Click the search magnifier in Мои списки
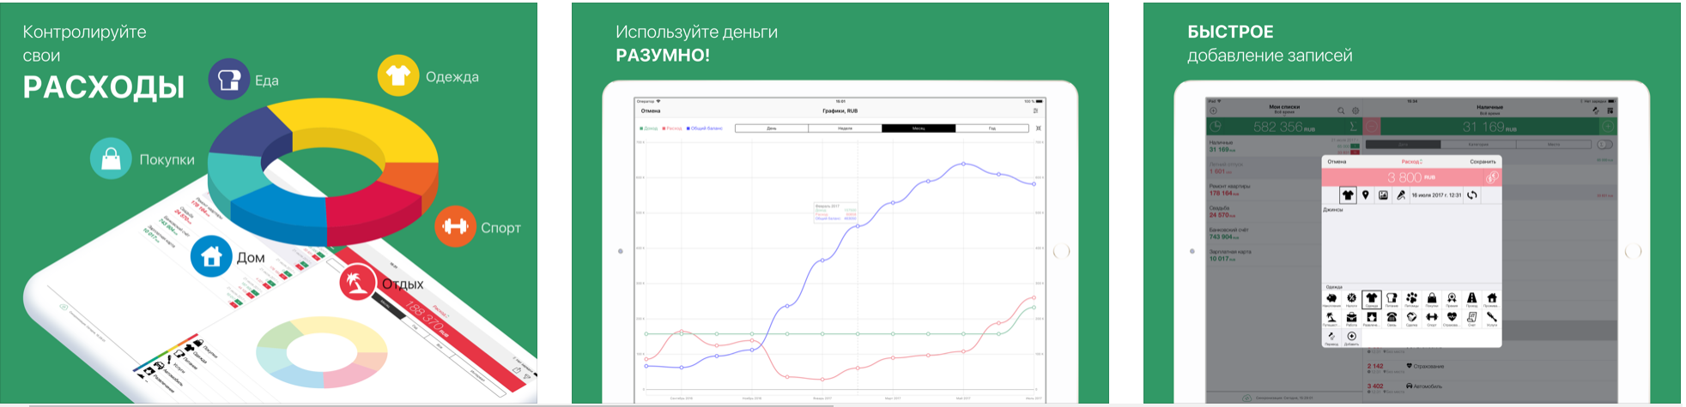1686x407 pixels. (1341, 111)
